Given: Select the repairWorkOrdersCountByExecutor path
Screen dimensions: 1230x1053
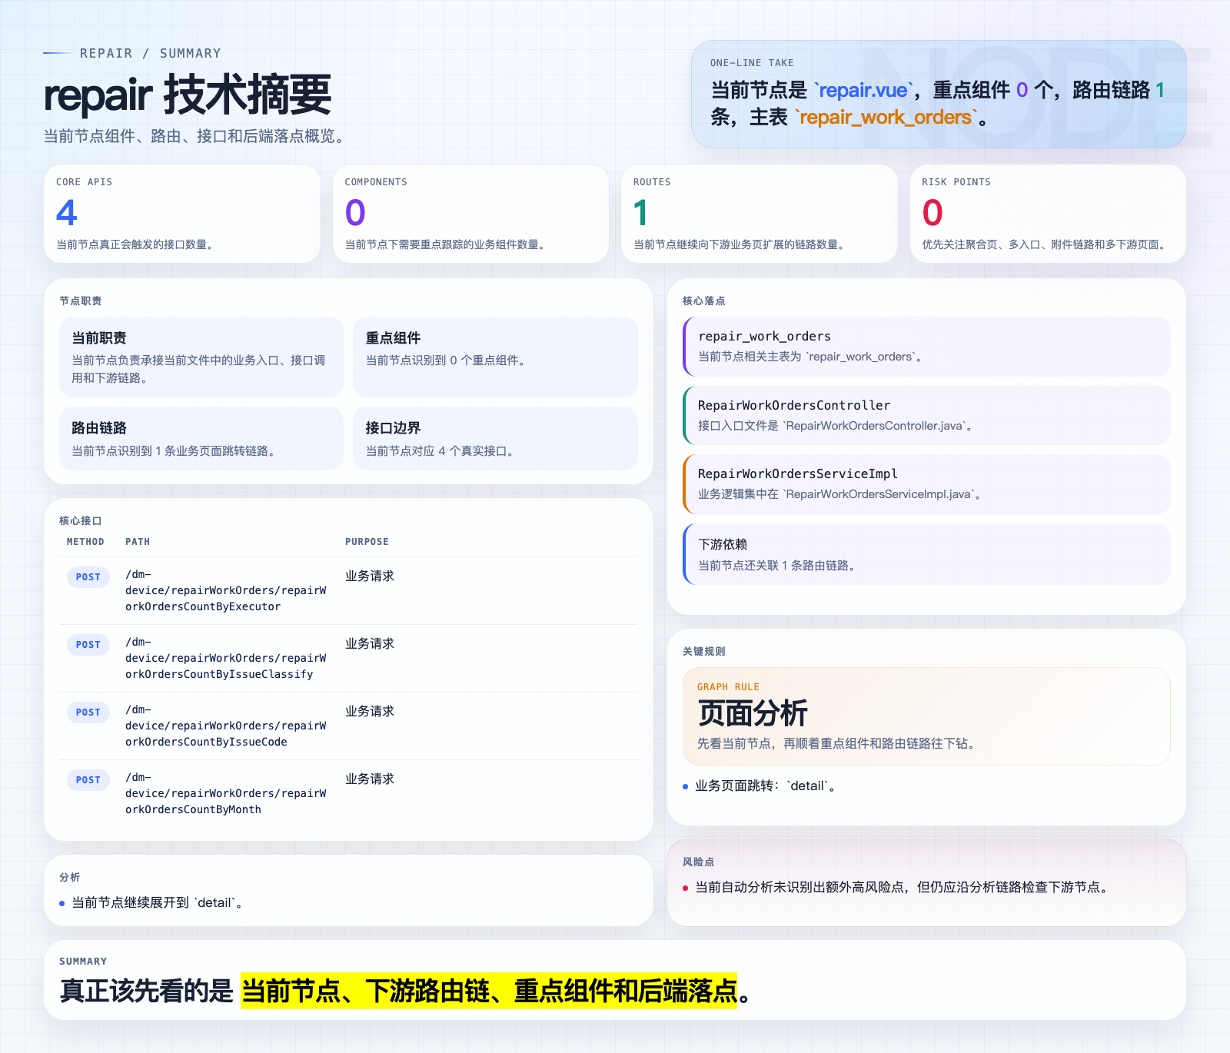Looking at the screenshot, I should click(x=226, y=590).
